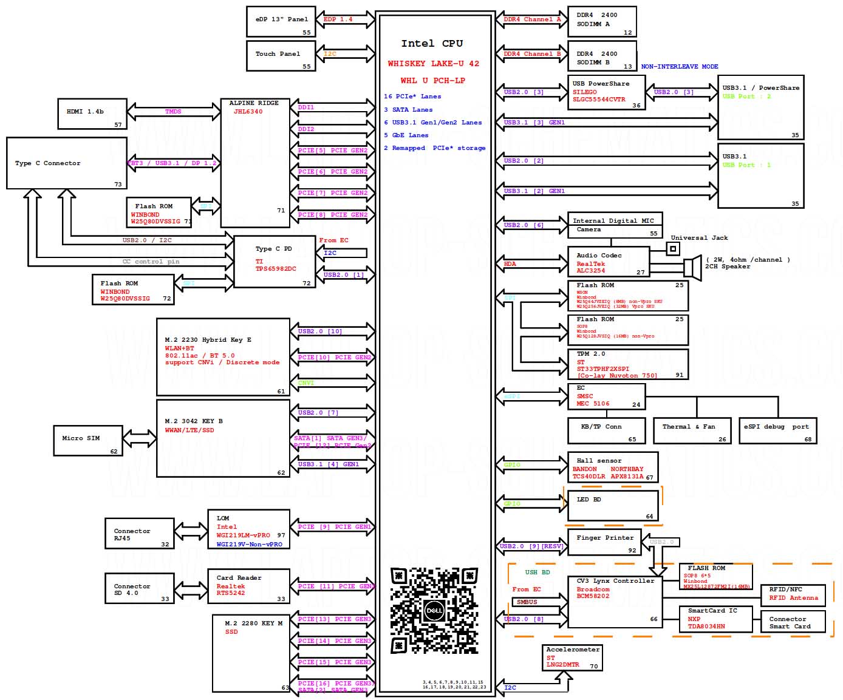Viewport: 843px width, 700px height.
Task: Click WHISKEY LAKE-U 42 label
Action: [434, 63]
